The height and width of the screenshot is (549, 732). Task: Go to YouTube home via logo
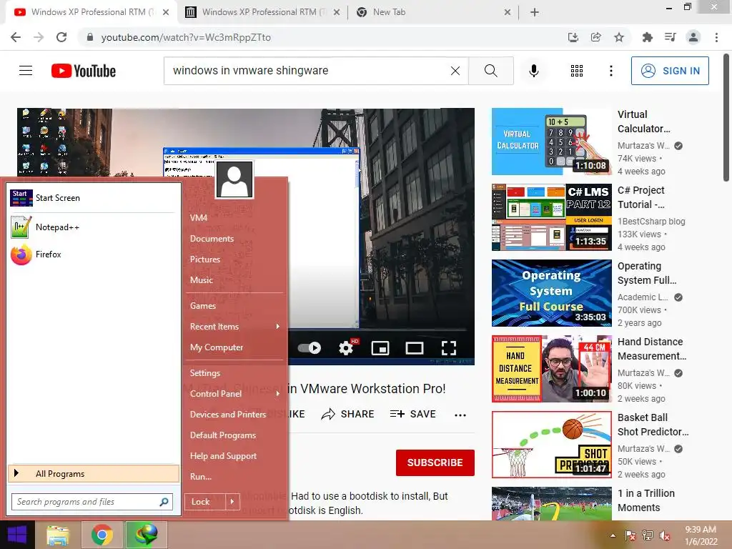coord(84,71)
